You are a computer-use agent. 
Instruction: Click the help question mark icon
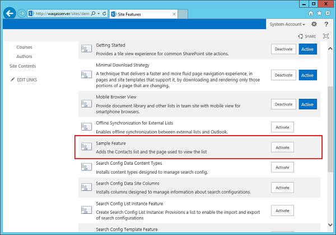click(x=326, y=24)
